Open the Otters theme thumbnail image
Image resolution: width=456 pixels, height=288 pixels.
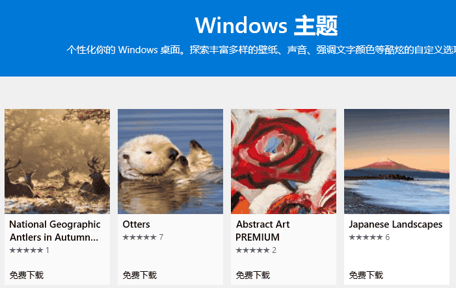170,162
